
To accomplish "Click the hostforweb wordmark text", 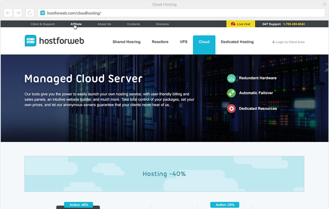I will coord(61,41).
